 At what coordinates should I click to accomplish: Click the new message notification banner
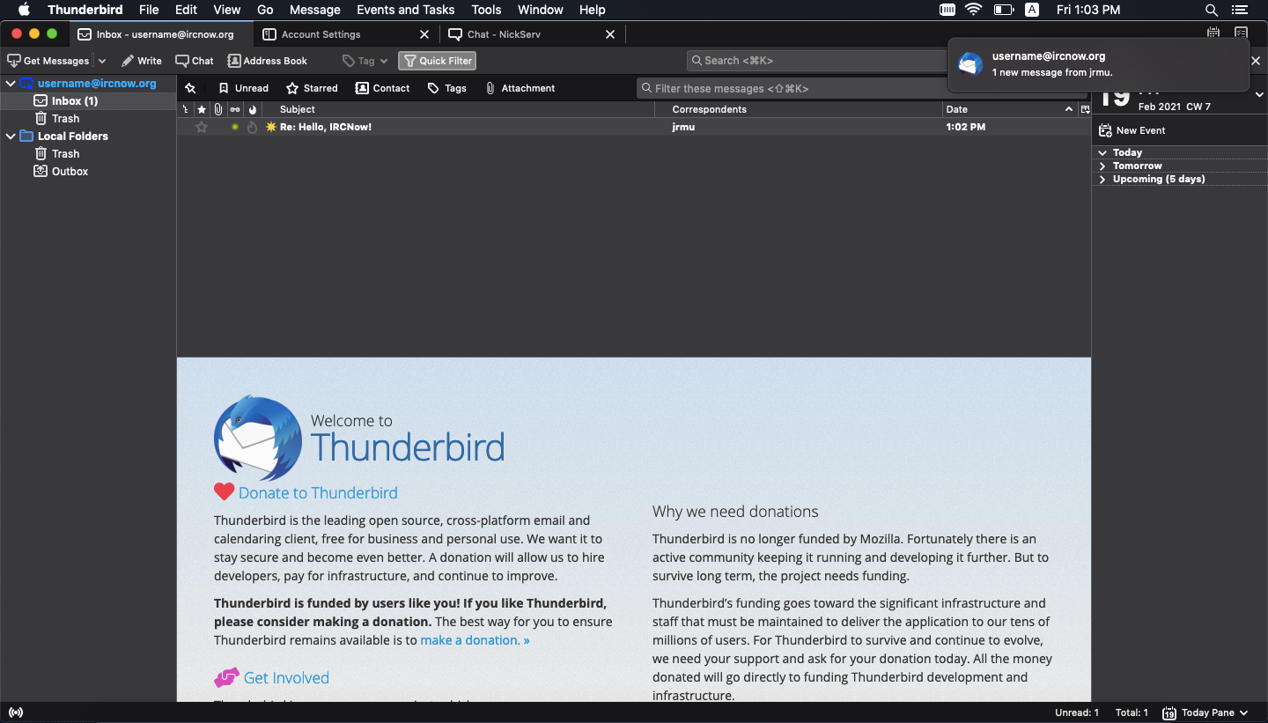1098,64
